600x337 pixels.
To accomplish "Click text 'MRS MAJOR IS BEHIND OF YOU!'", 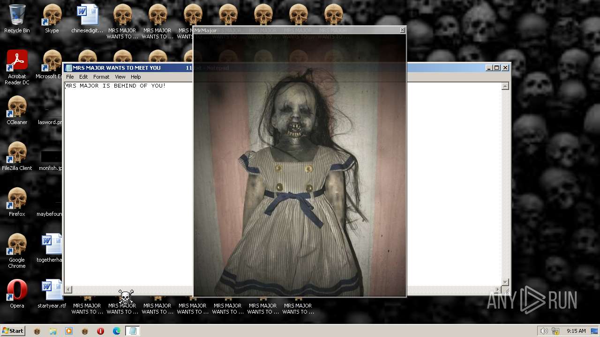I will click(x=115, y=86).
